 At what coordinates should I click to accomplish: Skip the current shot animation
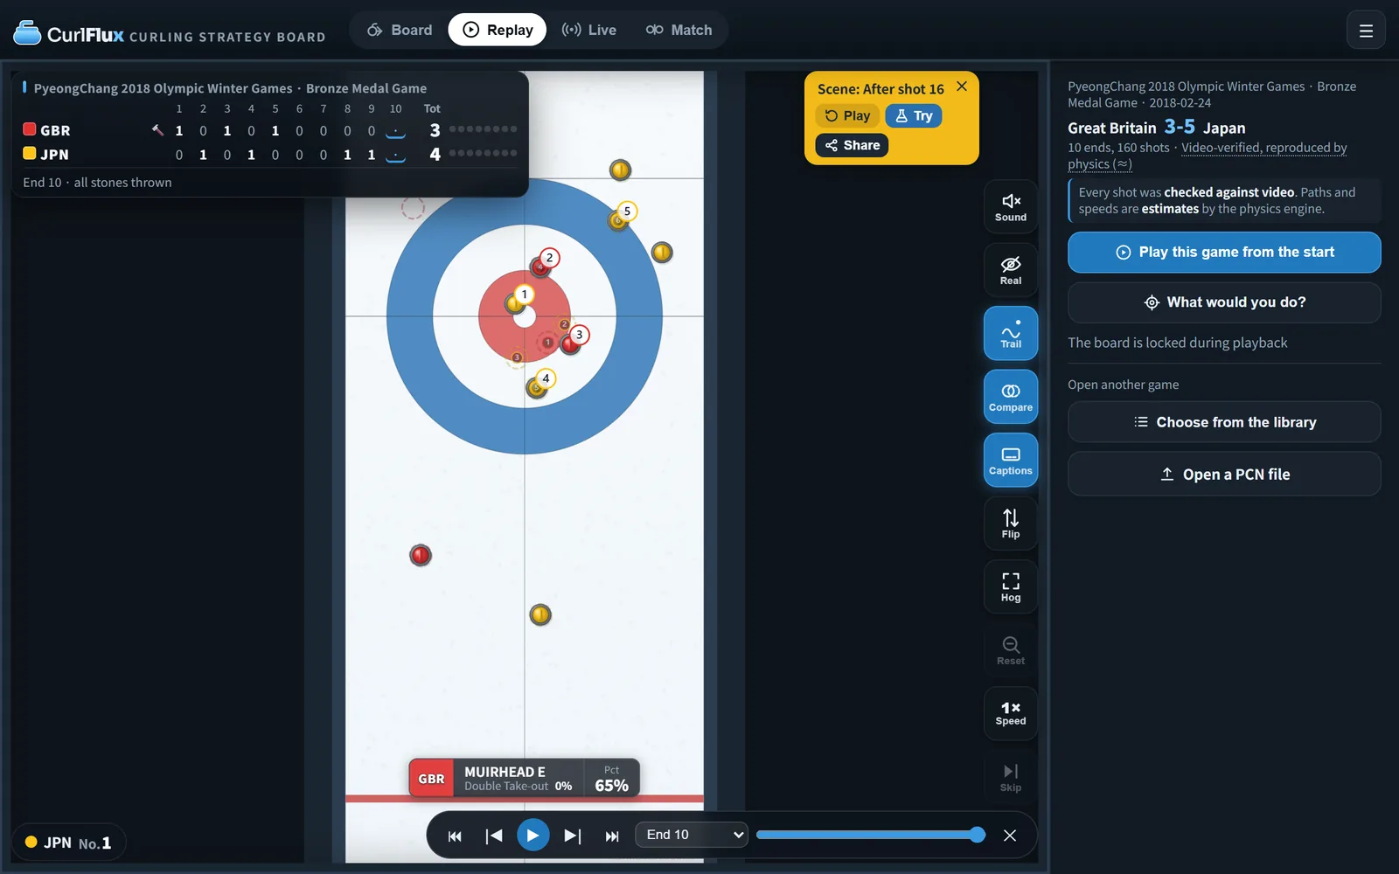pos(1010,777)
